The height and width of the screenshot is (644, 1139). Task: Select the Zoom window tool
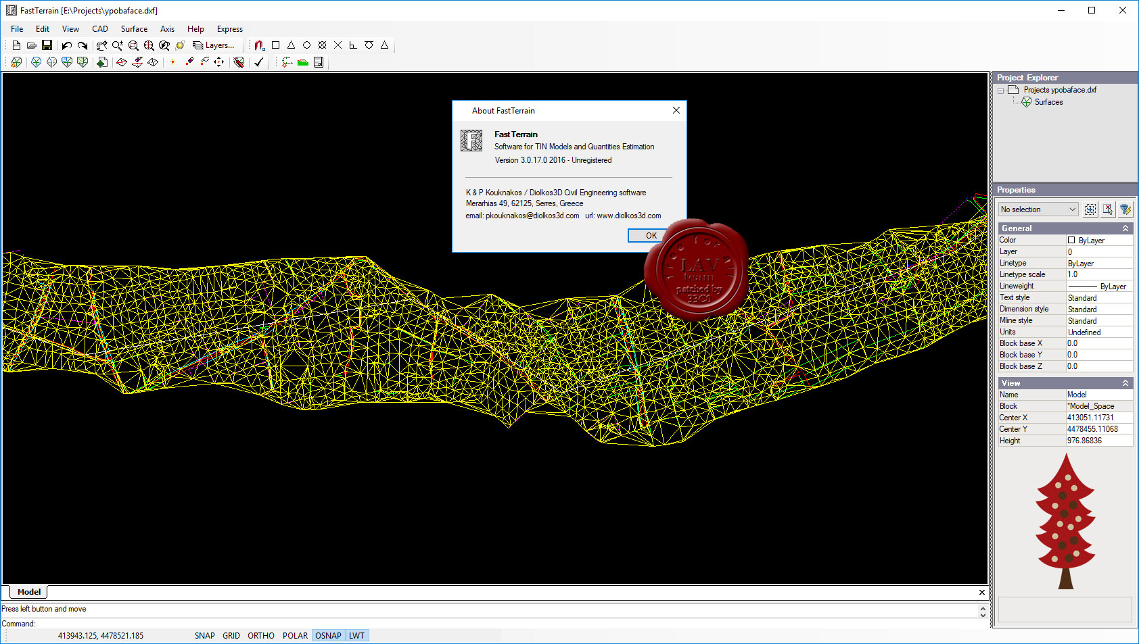133,45
